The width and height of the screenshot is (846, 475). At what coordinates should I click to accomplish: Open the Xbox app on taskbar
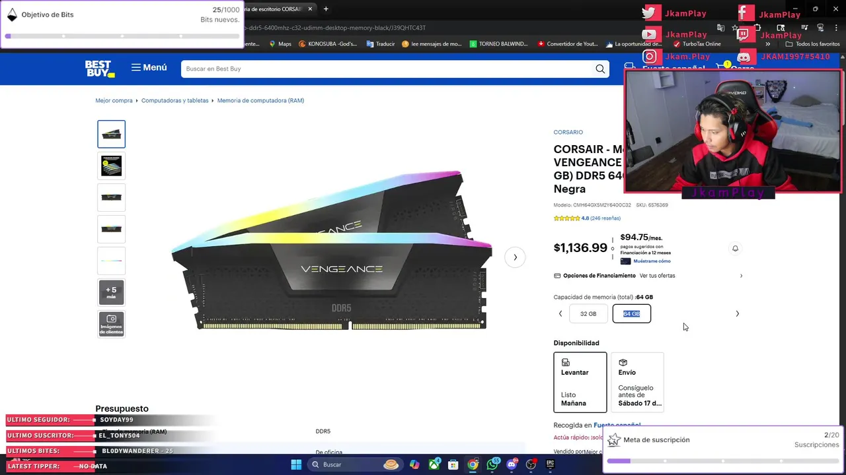click(x=434, y=464)
